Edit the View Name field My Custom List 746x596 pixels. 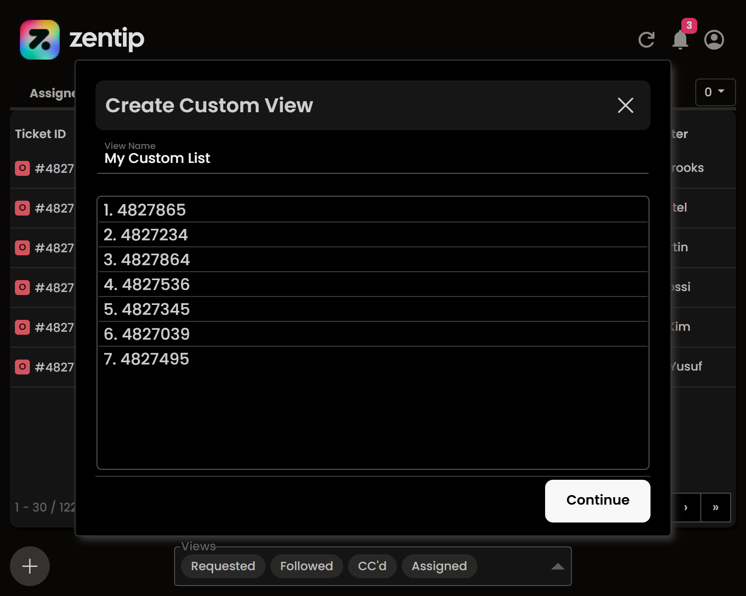click(373, 158)
